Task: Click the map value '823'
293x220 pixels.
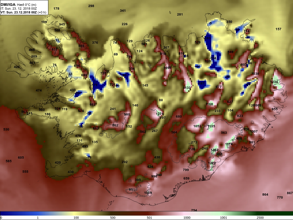Action: coord(240,116)
